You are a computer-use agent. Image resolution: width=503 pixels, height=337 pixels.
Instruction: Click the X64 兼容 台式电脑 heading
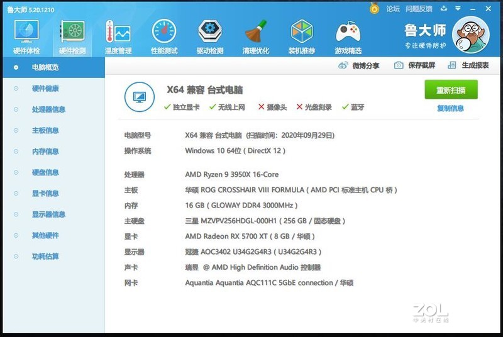tap(205, 90)
